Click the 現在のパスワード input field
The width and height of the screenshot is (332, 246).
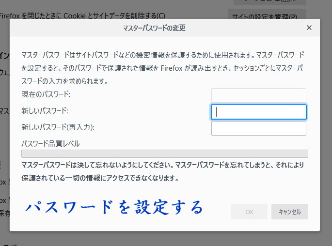point(258,95)
